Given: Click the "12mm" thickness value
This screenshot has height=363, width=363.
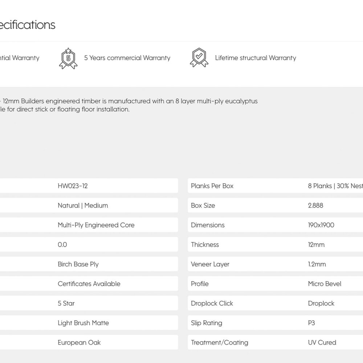Looking at the screenshot, I should pyautogui.click(x=316, y=244).
